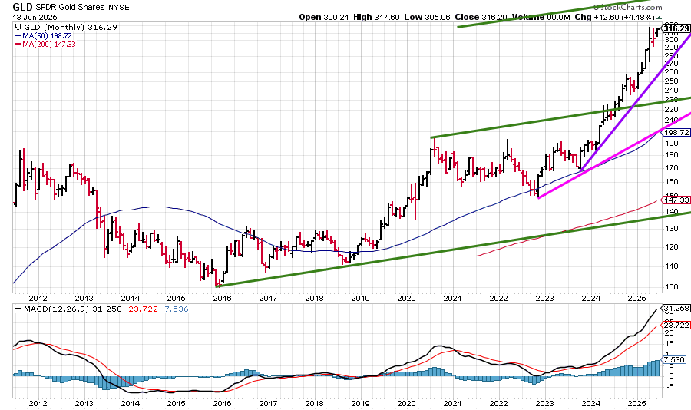Viewport: 691px width, 410px height.
Task: Click the 'Low 305.06' value
Action: pos(427,17)
